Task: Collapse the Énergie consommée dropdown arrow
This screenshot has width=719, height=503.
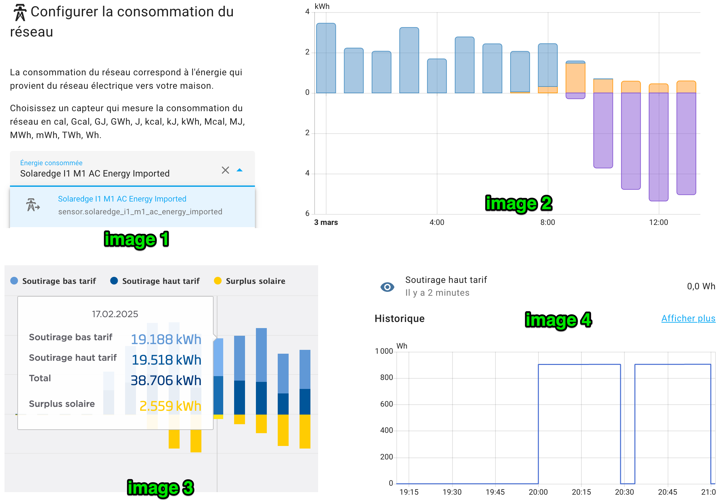Action: point(240,170)
